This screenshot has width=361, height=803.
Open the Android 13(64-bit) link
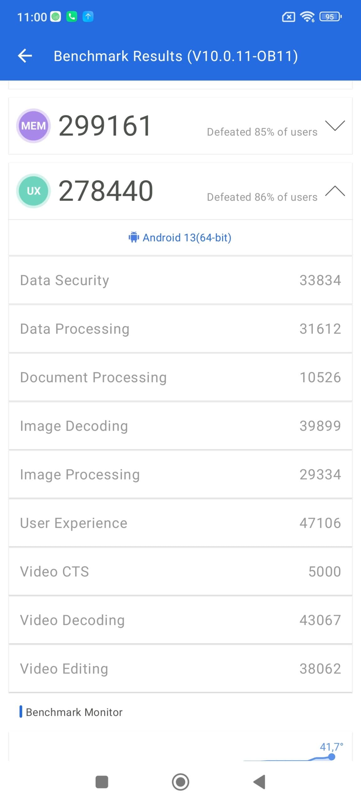tap(187, 237)
